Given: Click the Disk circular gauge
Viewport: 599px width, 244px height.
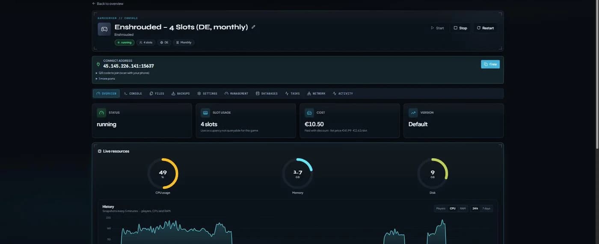Looking at the screenshot, I should (433, 173).
